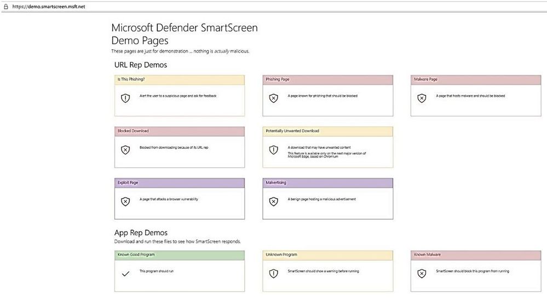Click the blocked shield icon in Known Malware card

422,273
